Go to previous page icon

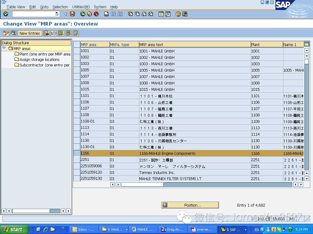tap(137, 14)
